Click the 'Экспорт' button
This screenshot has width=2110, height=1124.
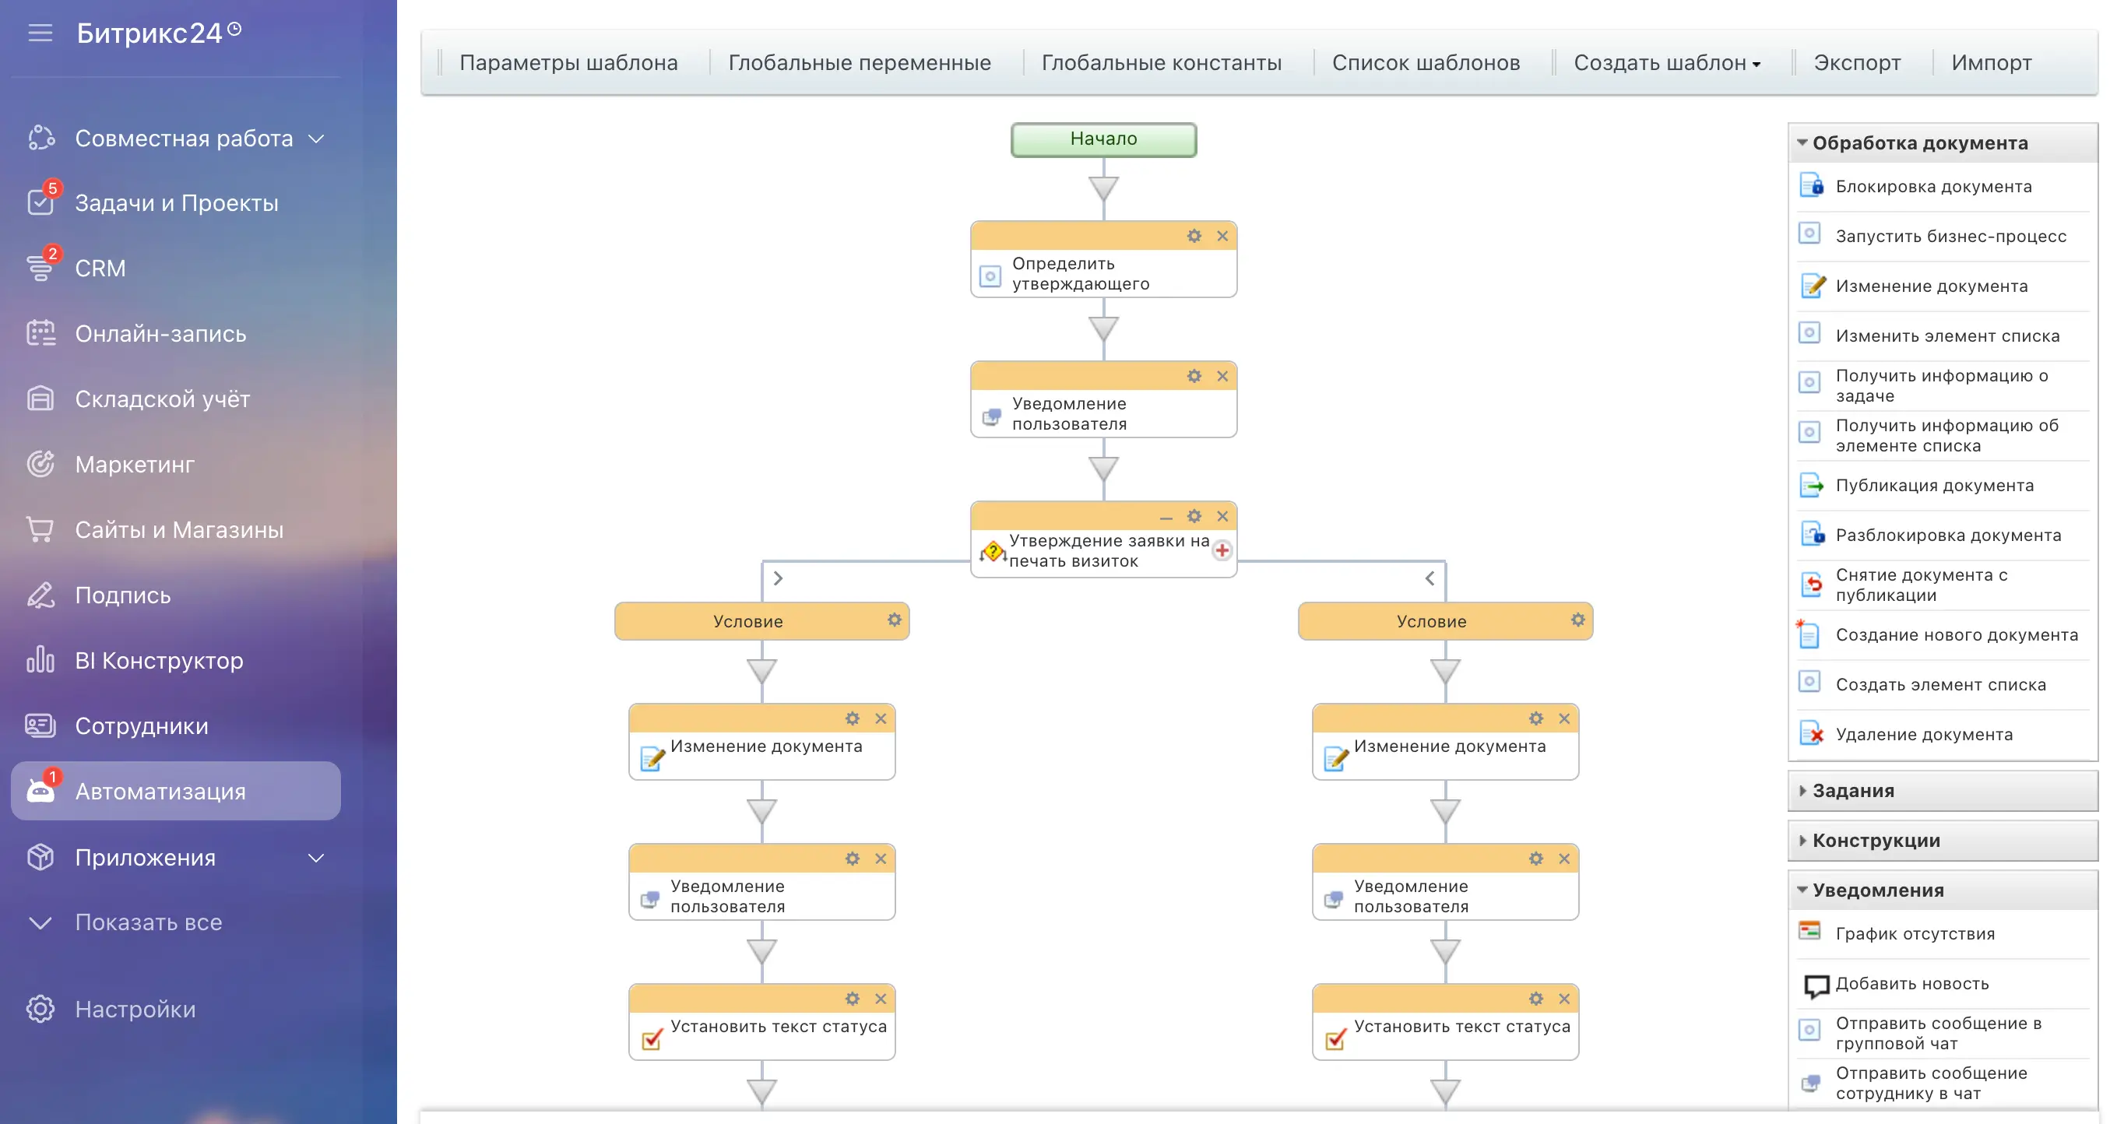tap(1857, 63)
